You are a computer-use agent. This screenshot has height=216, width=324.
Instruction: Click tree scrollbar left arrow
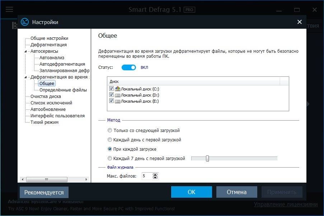(x=23, y=179)
